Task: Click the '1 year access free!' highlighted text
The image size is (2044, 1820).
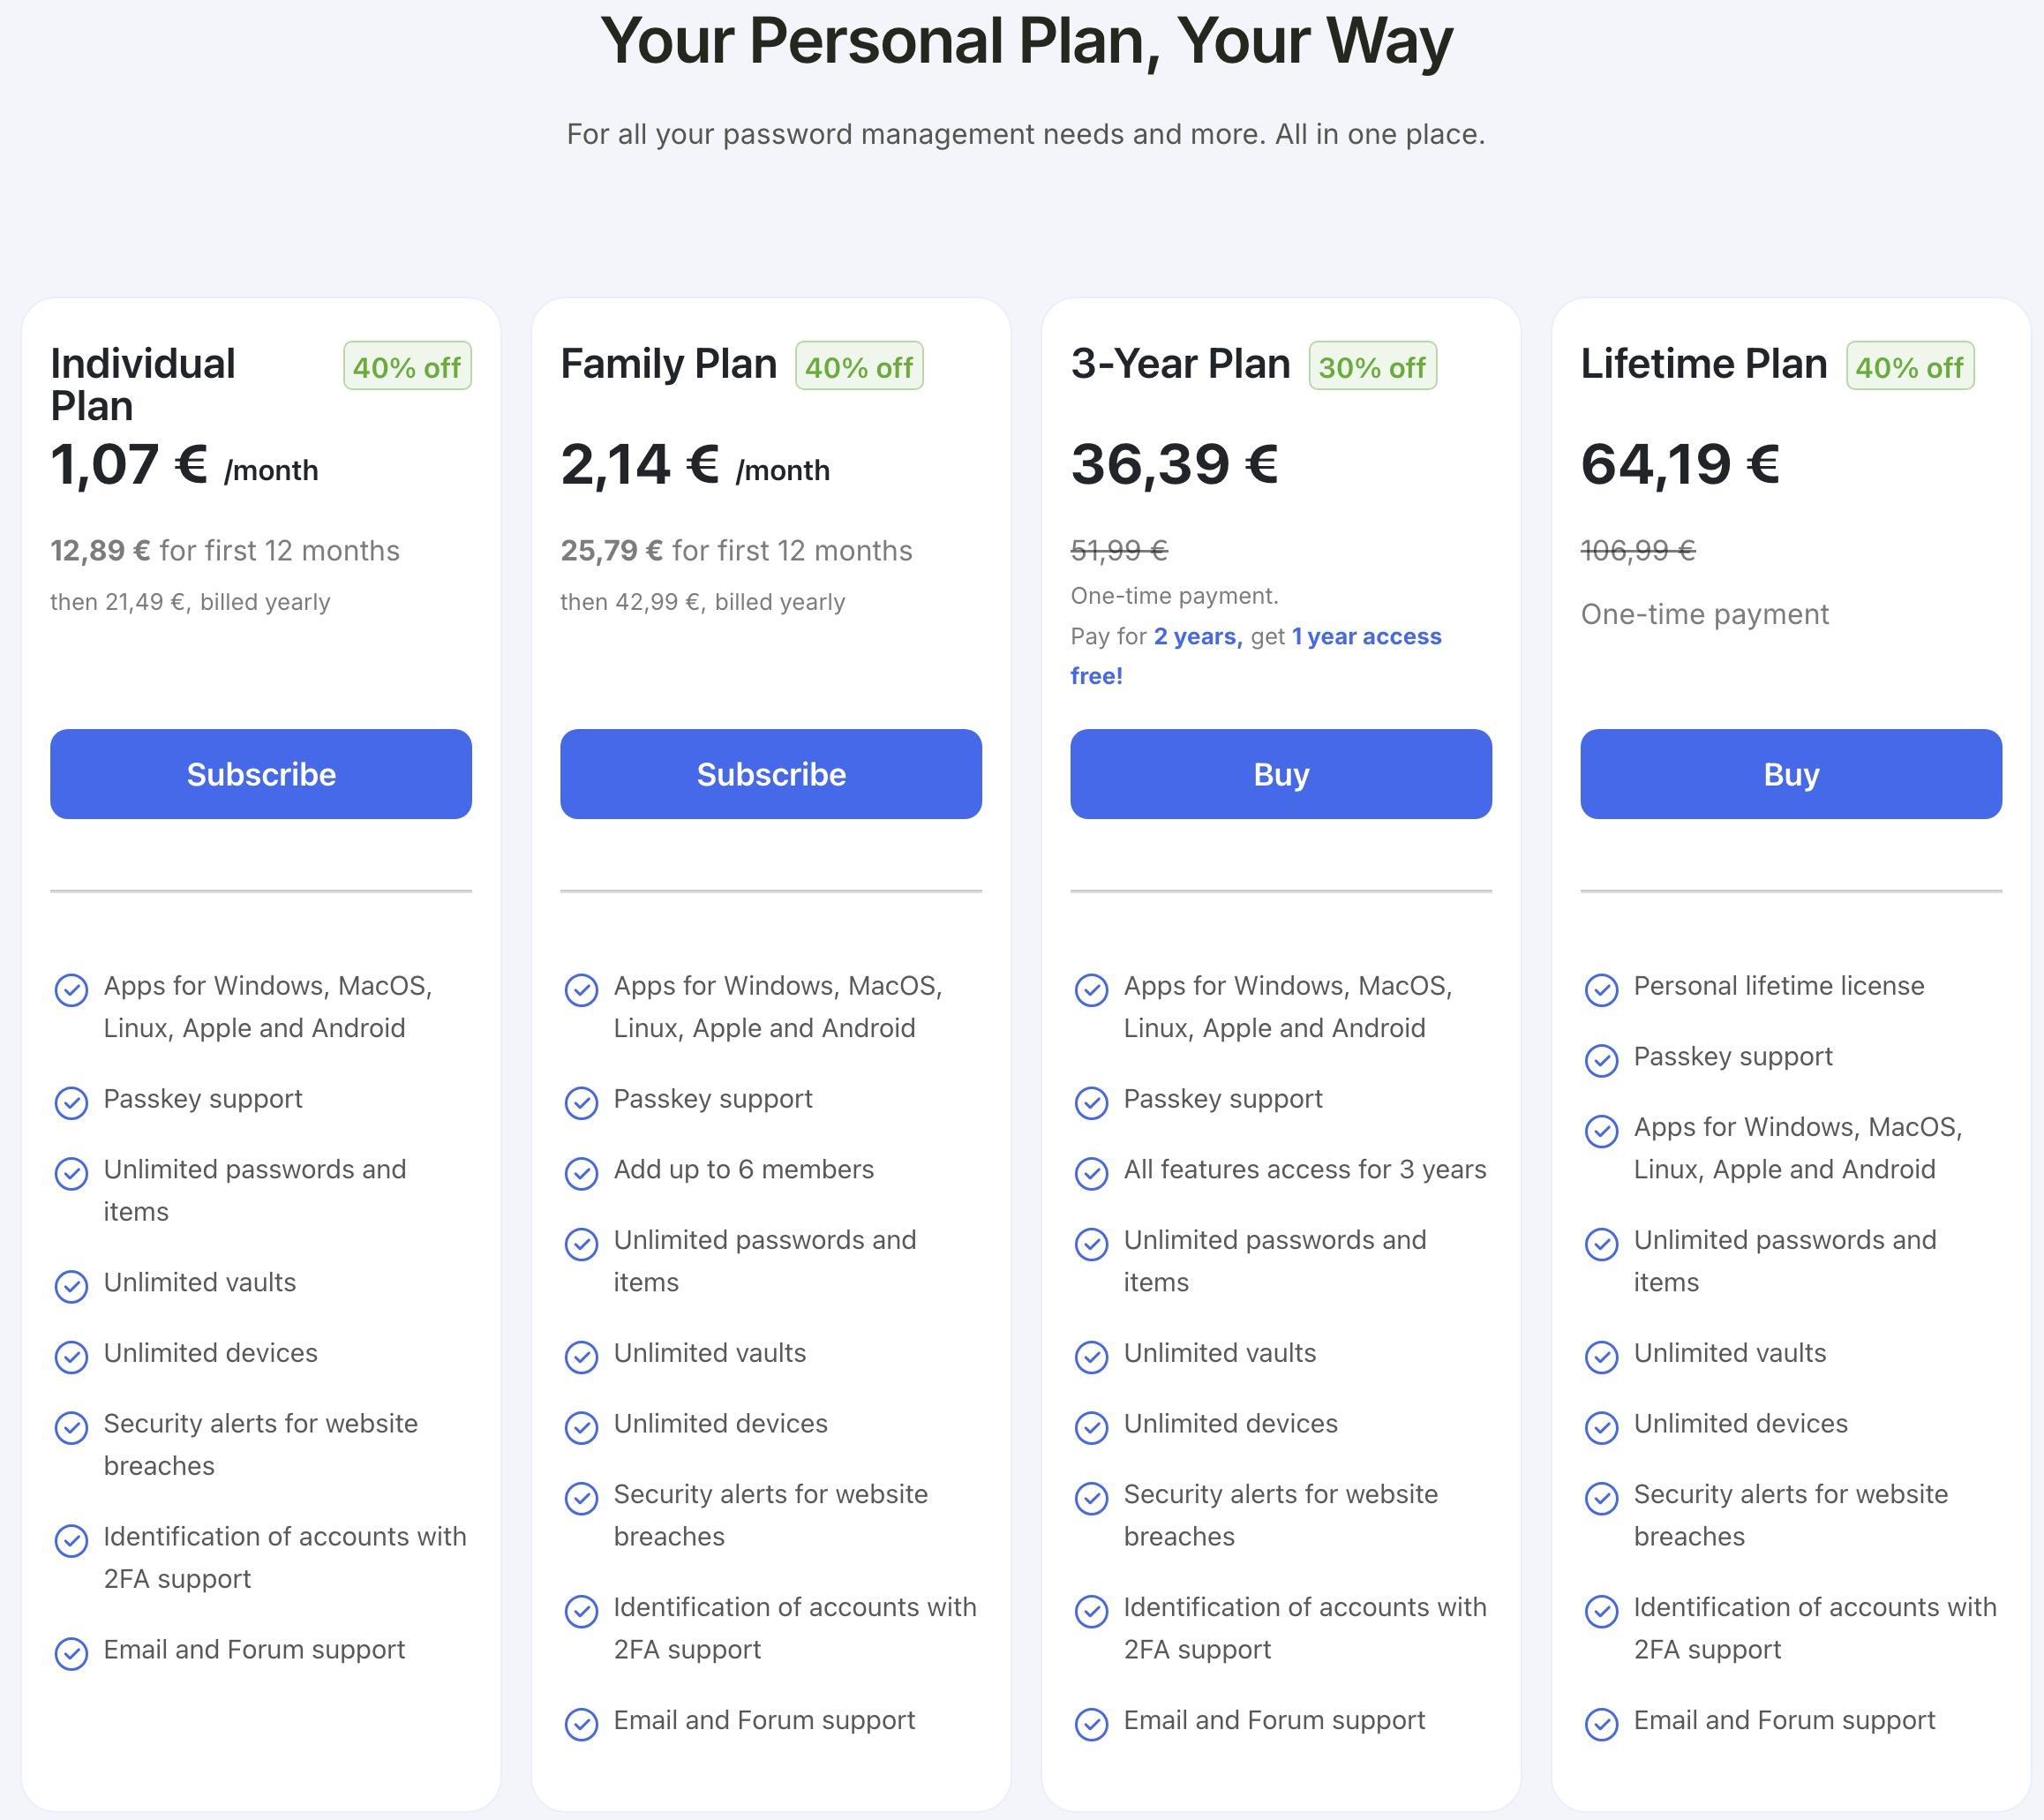Action: point(1366,637)
